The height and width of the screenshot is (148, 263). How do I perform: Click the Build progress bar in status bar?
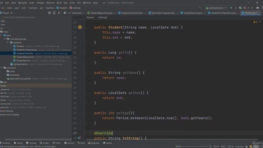click(195, 146)
